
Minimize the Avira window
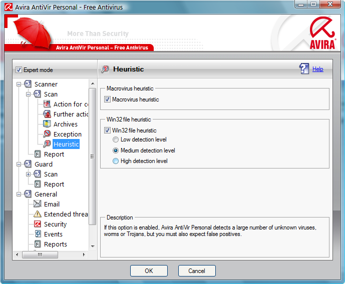tap(301, 4)
